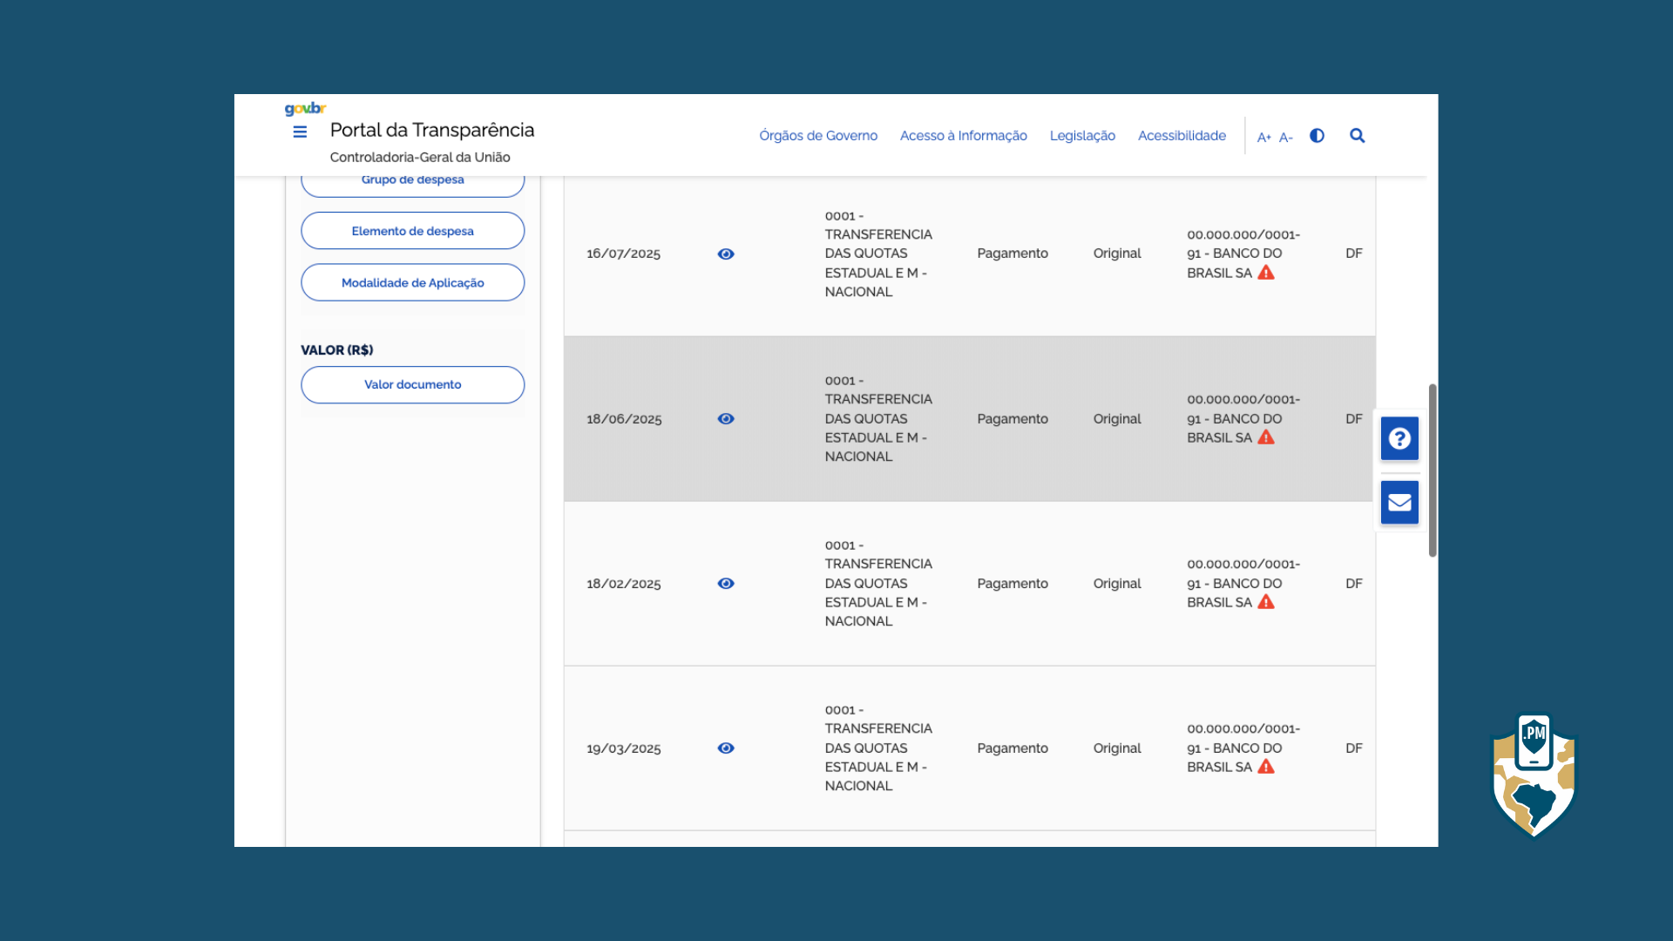
Task: Open Órgãos de Governo menu
Action: coord(817,135)
